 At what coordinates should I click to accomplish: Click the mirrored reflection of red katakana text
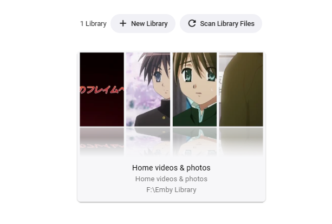coord(102,146)
